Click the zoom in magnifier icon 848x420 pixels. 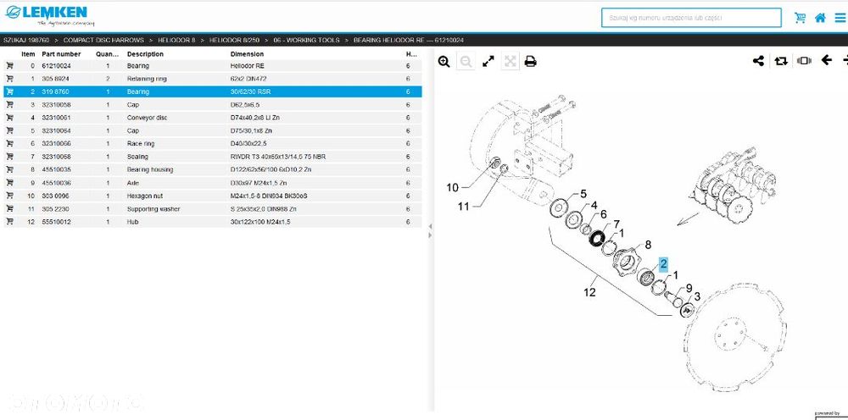click(444, 62)
